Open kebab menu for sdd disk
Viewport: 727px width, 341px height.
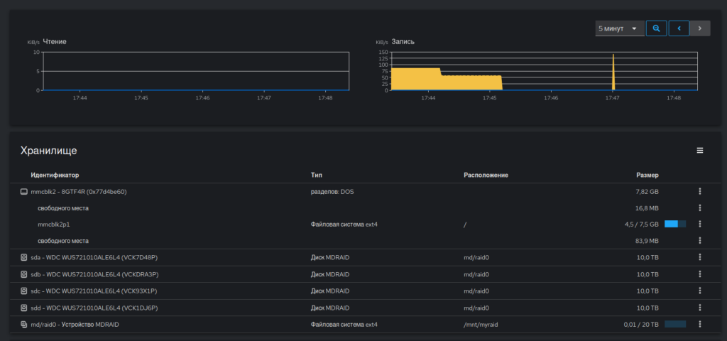(x=699, y=308)
